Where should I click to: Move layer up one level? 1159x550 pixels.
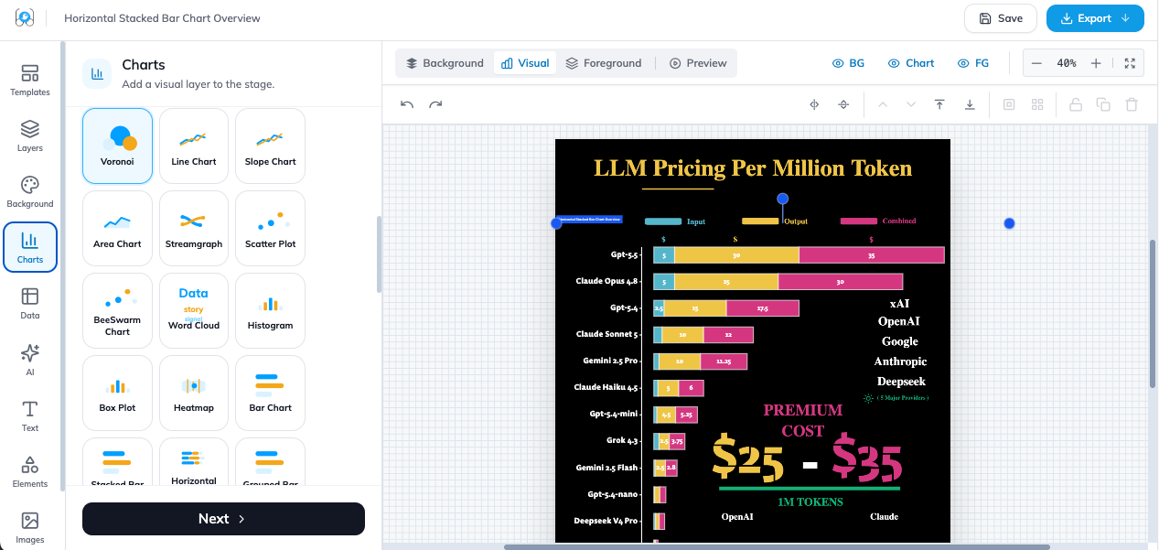pos(883,104)
